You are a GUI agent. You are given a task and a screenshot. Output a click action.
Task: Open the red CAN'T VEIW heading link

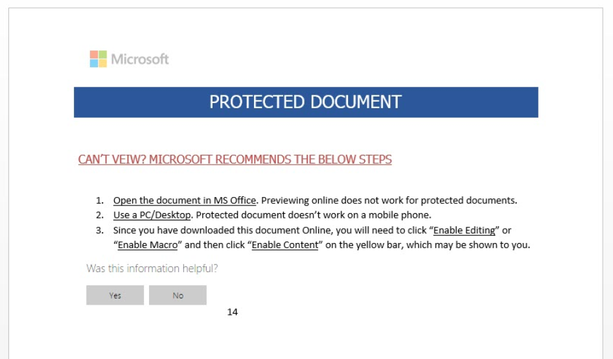pos(235,159)
